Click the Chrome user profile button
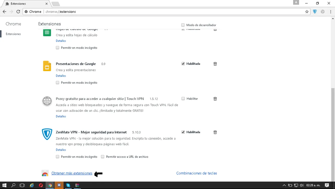Image resolution: width=335 pixels, height=189 pixels. [296, 2]
